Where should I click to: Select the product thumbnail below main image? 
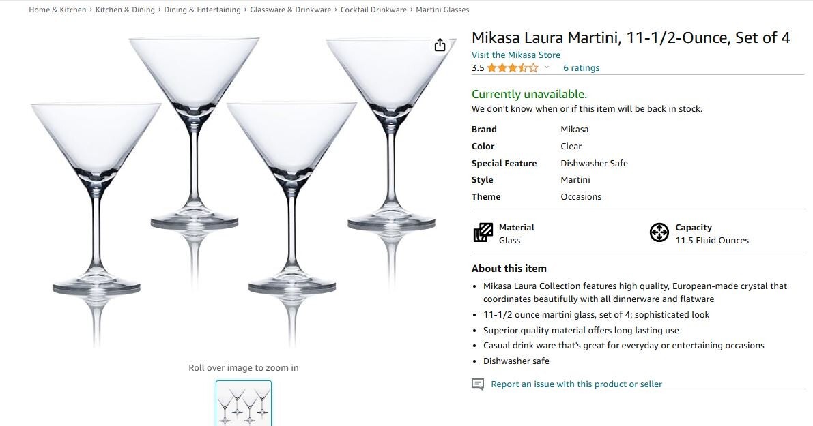click(243, 403)
